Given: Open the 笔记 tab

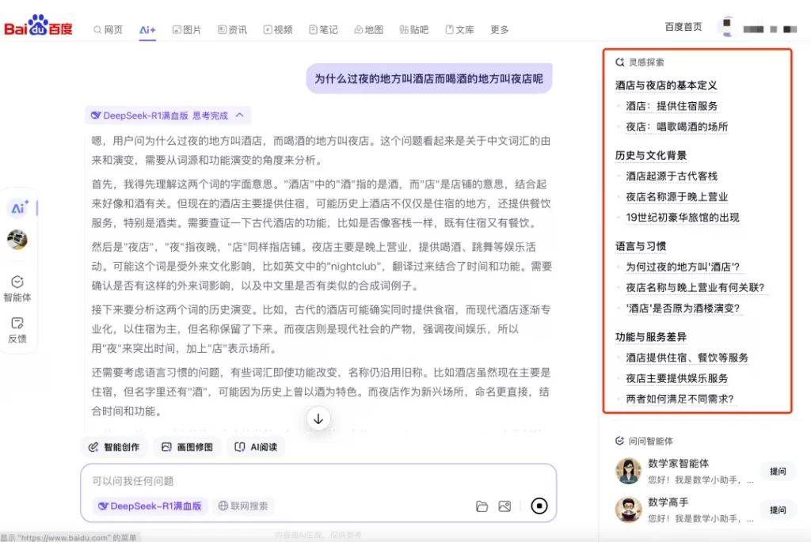Looking at the screenshot, I should click(323, 30).
